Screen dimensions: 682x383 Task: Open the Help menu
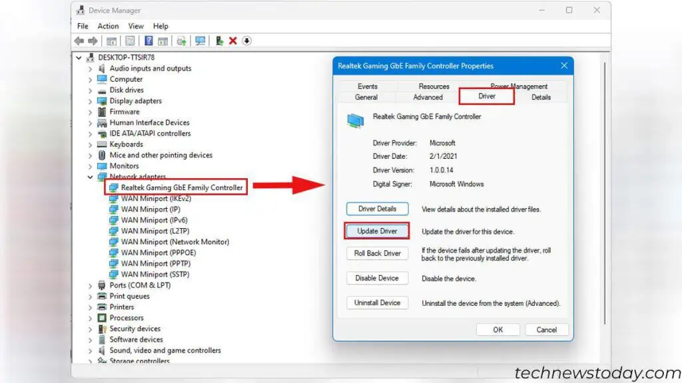(161, 26)
